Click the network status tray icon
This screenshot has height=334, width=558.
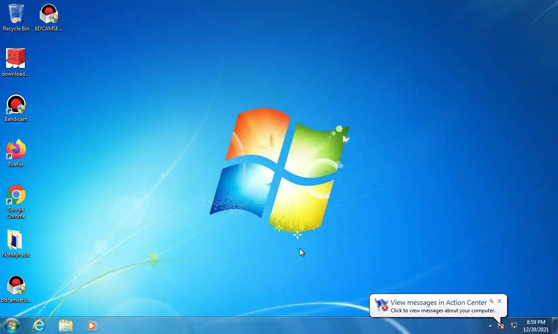pos(514,325)
